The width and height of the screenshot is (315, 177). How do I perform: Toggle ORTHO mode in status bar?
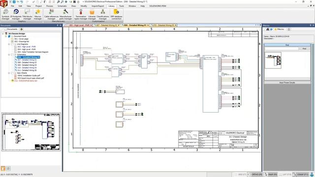pyautogui.click(x=255, y=175)
